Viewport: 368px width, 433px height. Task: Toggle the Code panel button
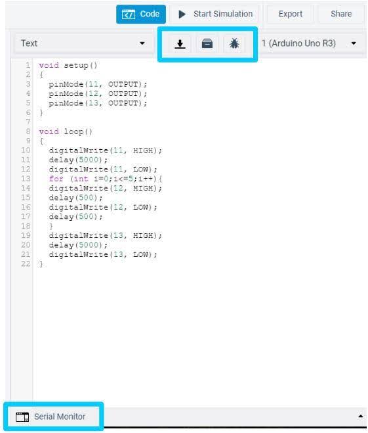coord(141,14)
